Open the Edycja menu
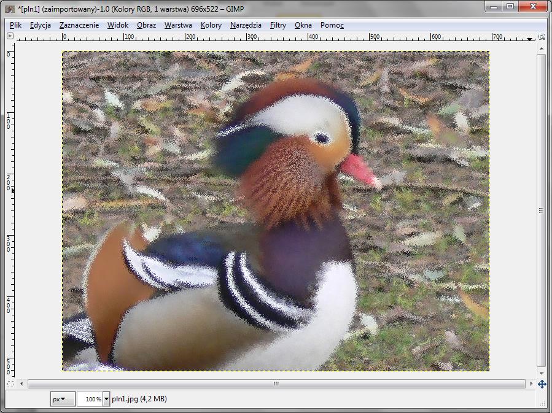Viewport: 552px width, 413px height. tap(41, 25)
